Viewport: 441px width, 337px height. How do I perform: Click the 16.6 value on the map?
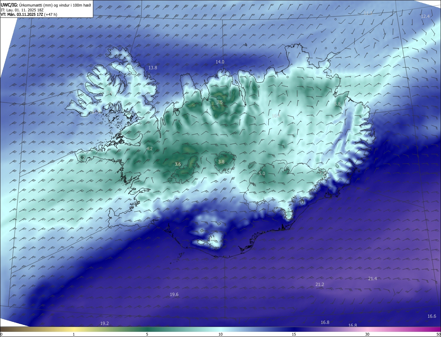click(x=432, y=316)
